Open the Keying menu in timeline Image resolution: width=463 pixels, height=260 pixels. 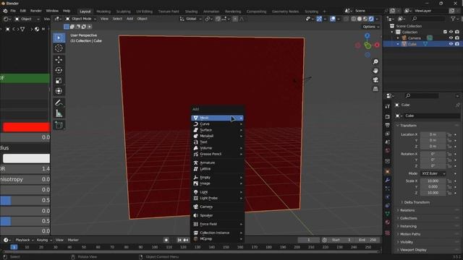tap(43, 240)
